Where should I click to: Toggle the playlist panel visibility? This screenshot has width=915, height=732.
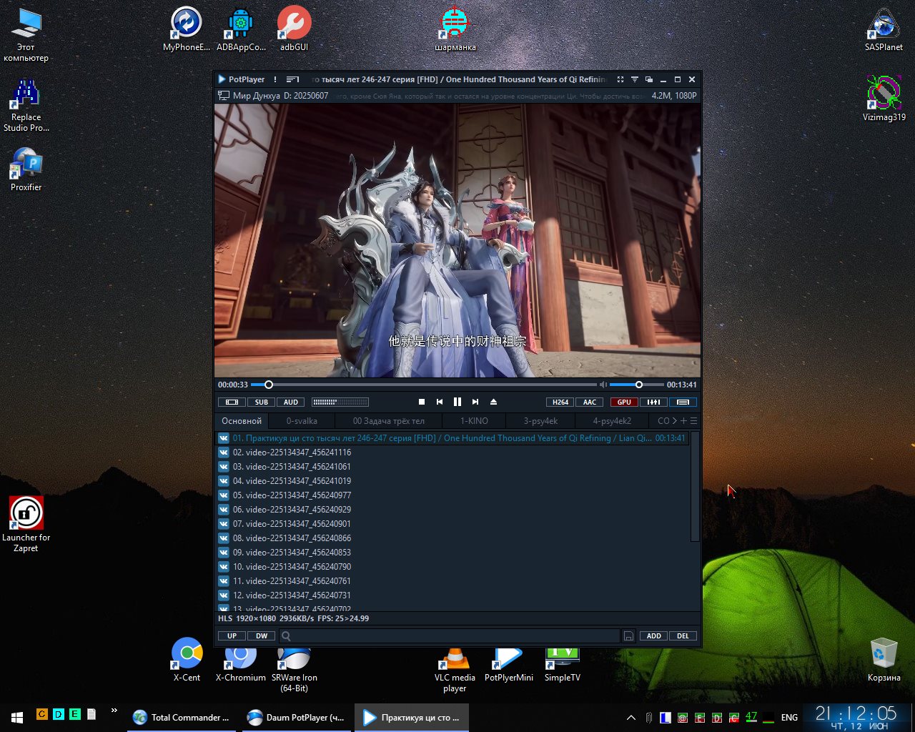(x=683, y=402)
